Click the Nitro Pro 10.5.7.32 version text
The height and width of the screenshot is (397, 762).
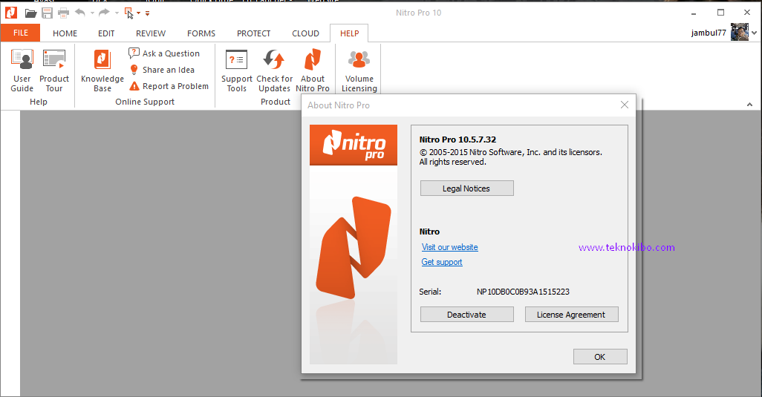tap(457, 140)
